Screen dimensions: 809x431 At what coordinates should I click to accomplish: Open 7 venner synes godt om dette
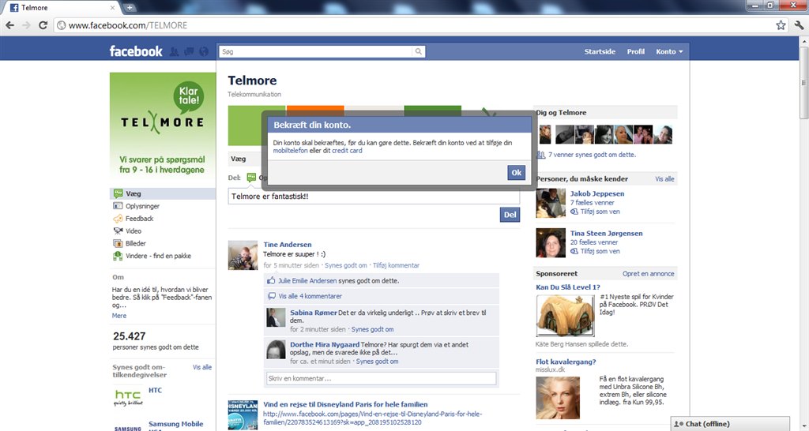[x=592, y=155]
